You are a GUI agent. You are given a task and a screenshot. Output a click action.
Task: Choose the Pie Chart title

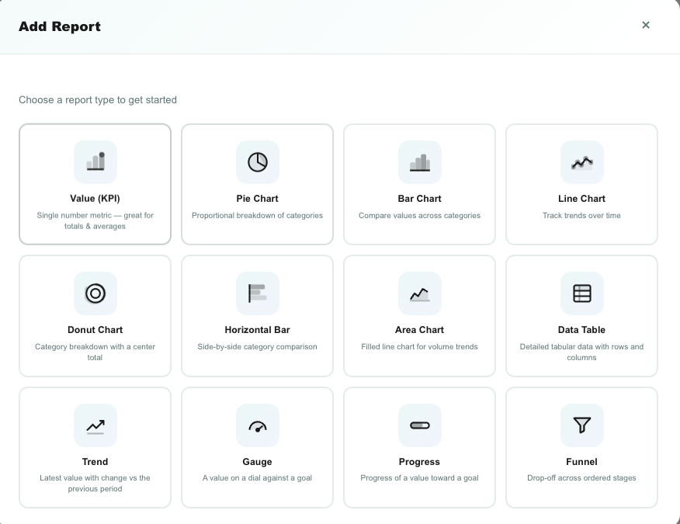point(257,199)
